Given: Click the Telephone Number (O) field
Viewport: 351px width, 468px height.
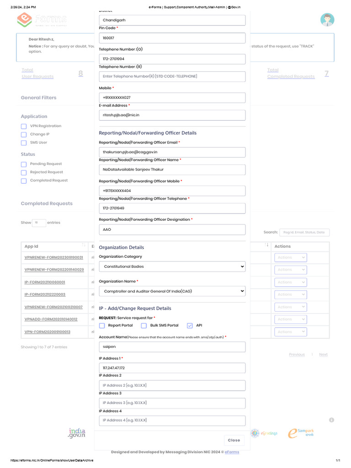Looking at the screenshot, I should 172,59.
